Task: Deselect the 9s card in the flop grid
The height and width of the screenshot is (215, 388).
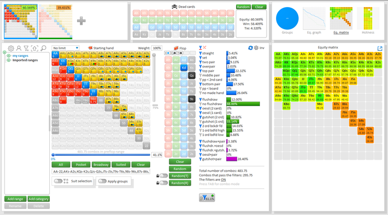Action: 192,99
